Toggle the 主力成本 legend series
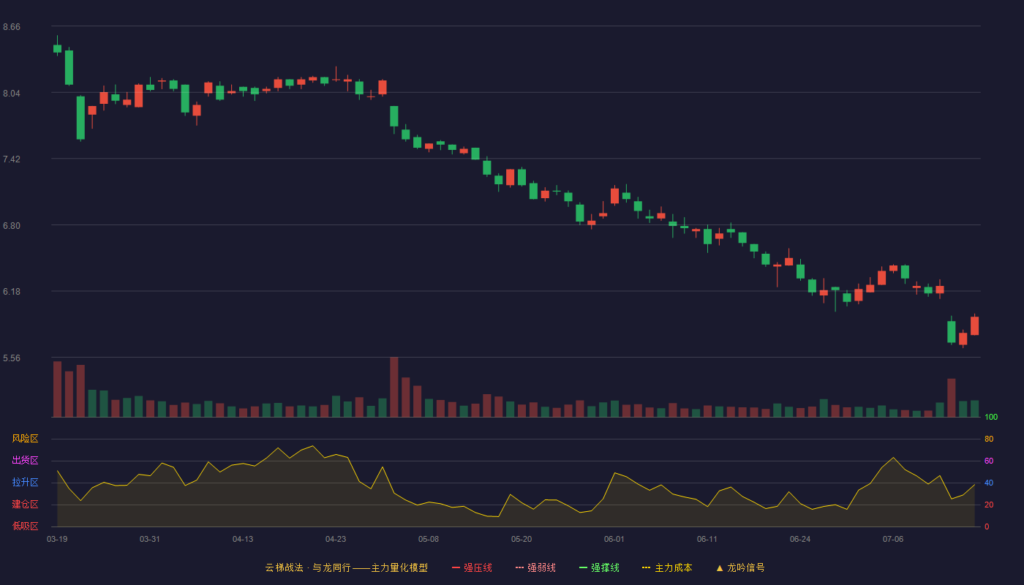The image size is (1024, 585). click(x=667, y=567)
